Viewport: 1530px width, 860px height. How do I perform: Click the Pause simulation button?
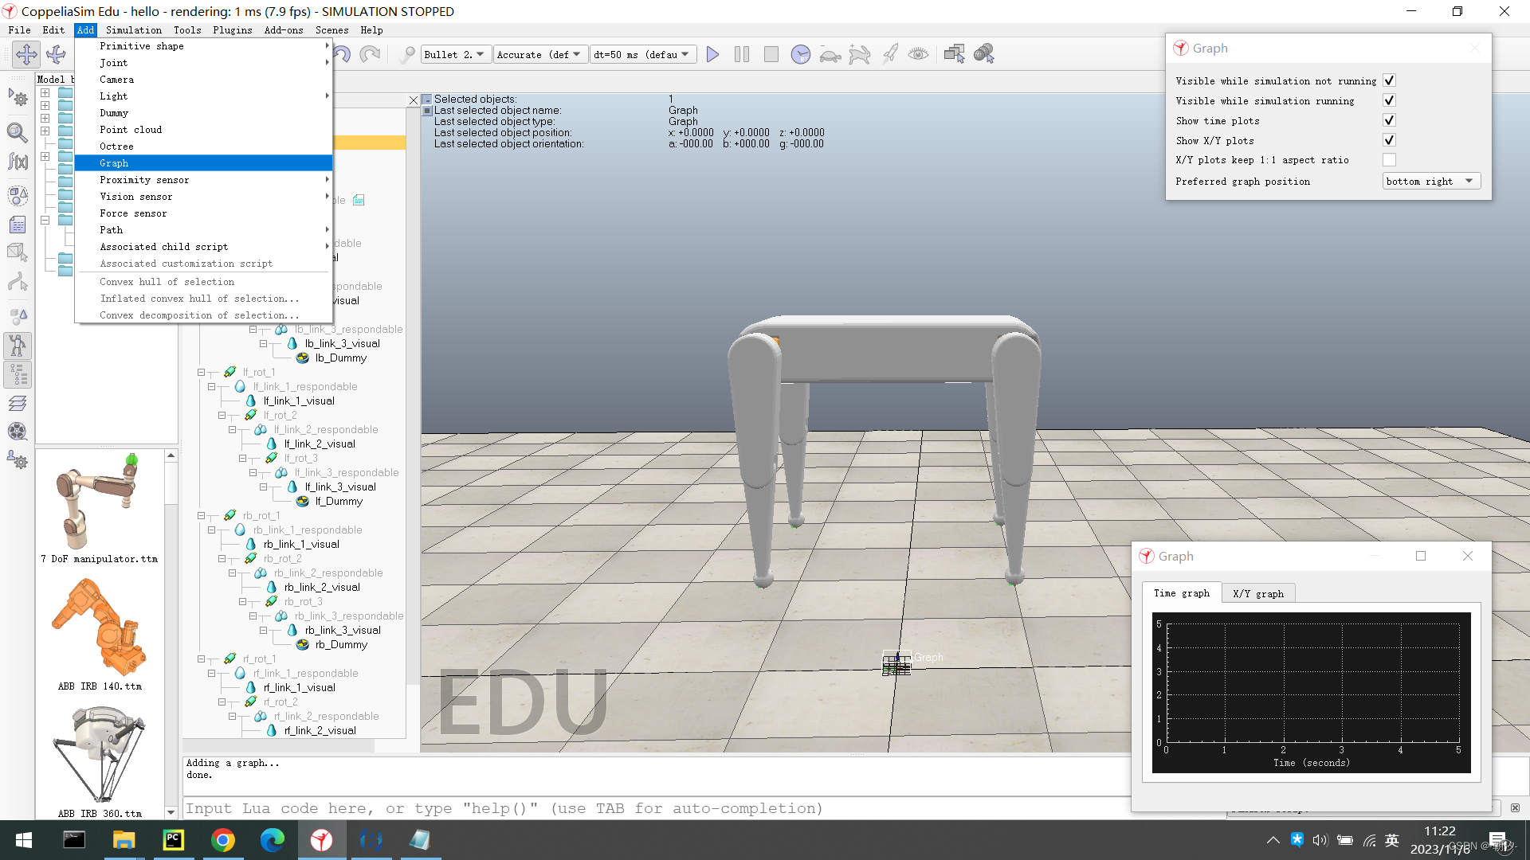(741, 54)
